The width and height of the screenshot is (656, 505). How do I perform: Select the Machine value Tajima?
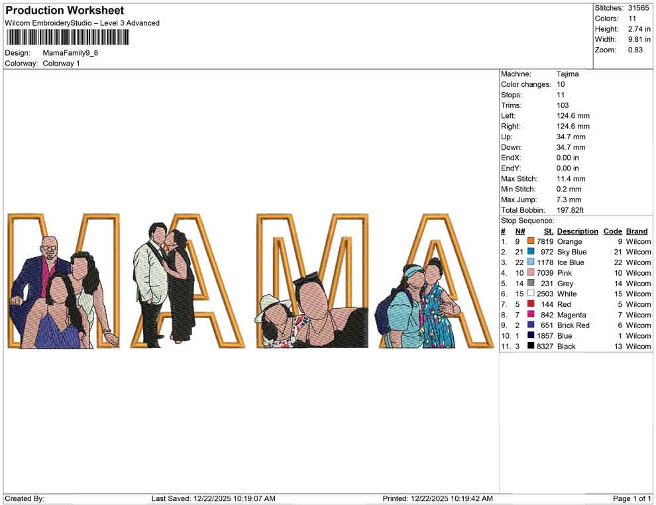coord(568,74)
